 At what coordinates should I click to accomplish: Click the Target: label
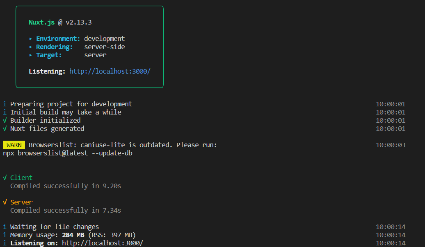click(49, 55)
